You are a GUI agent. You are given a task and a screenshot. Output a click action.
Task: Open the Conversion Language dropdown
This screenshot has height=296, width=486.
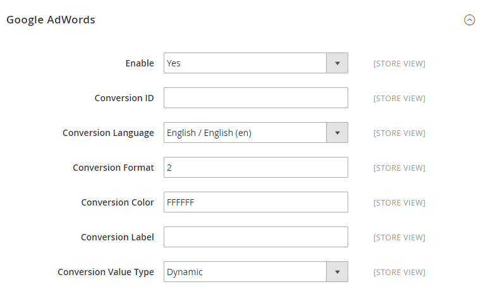coord(256,132)
